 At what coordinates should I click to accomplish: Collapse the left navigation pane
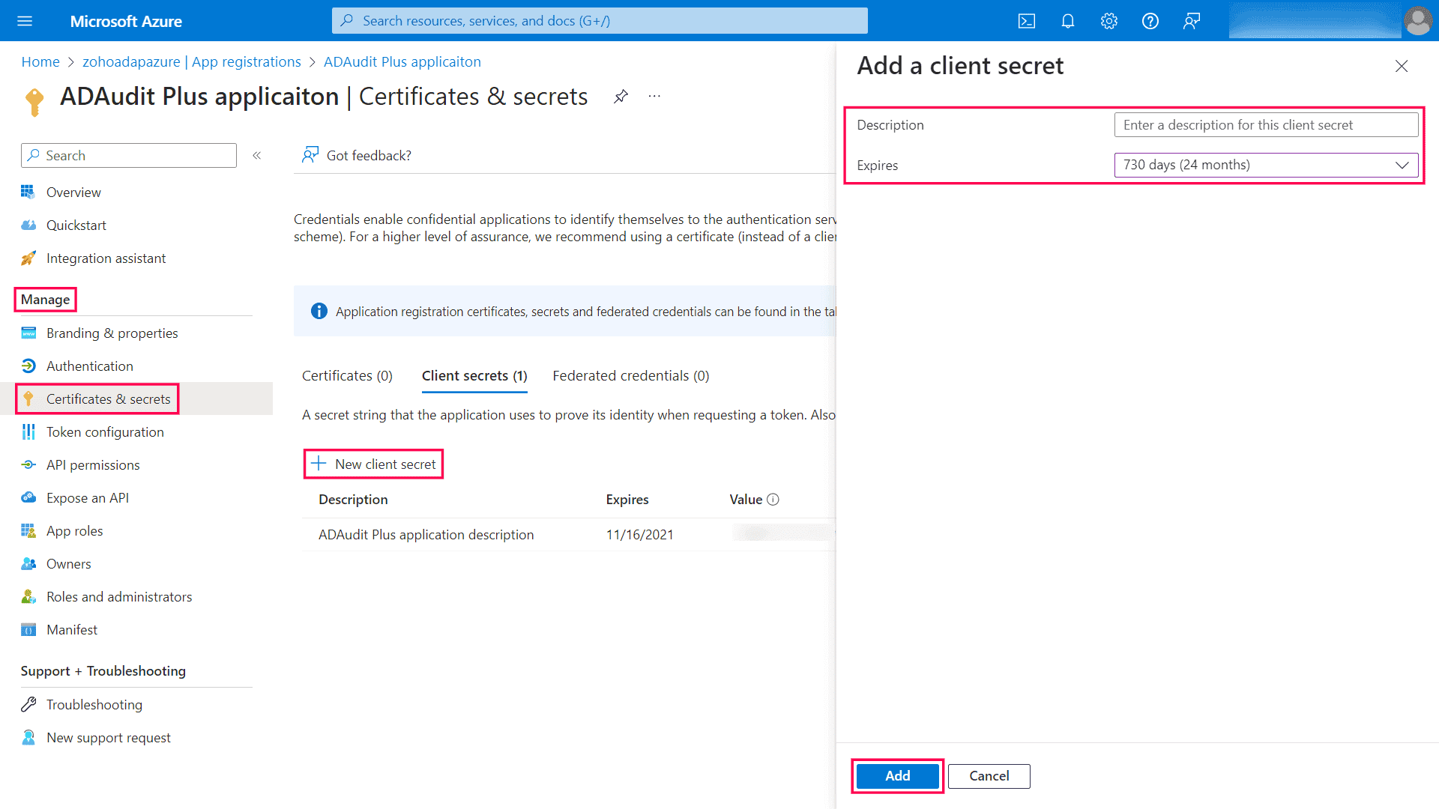(x=257, y=155)
